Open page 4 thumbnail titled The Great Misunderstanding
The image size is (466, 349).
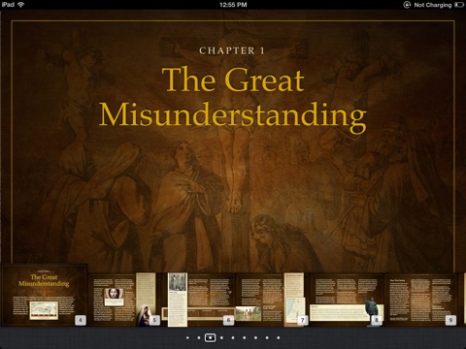(x=45, y=295)
